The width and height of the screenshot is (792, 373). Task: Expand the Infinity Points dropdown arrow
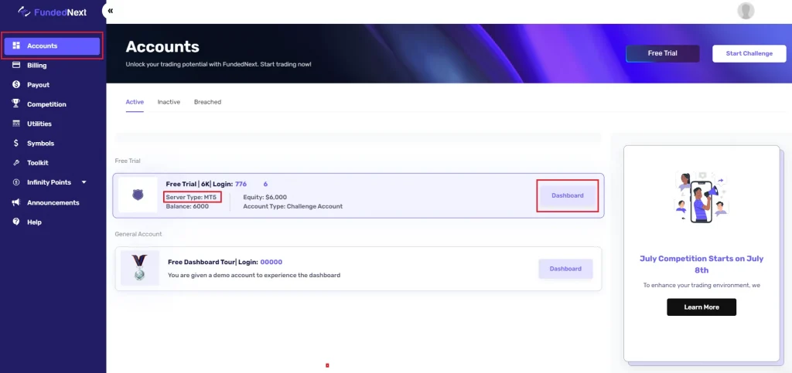pos(84,182)
